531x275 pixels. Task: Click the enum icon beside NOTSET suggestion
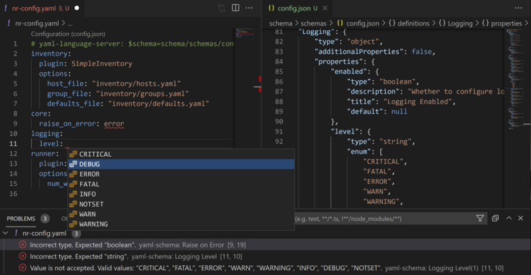coord(73,204)
